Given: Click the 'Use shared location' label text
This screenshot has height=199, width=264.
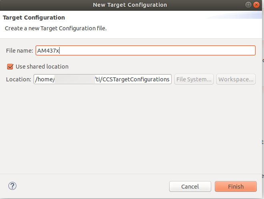Looking at the screenshot, I should click(42, 67).
